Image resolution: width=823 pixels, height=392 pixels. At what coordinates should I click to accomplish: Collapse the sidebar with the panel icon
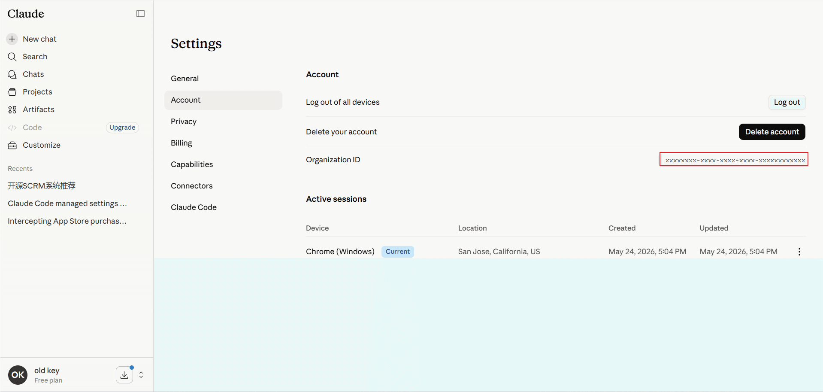pyautogui.click(x=140, y=14)
